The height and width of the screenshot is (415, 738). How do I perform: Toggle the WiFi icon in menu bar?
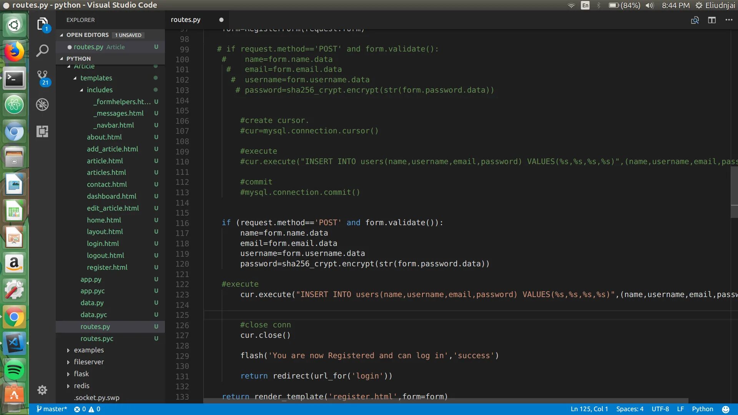click(x=570, y=5)
